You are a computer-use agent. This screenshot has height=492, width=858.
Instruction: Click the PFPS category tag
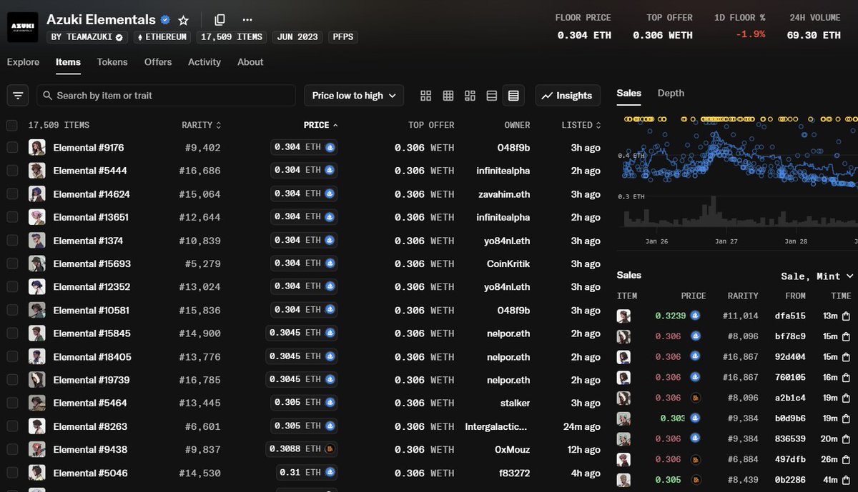344,37
